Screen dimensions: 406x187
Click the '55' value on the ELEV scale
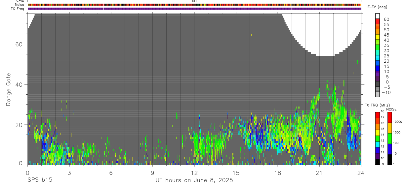(386, 24)
